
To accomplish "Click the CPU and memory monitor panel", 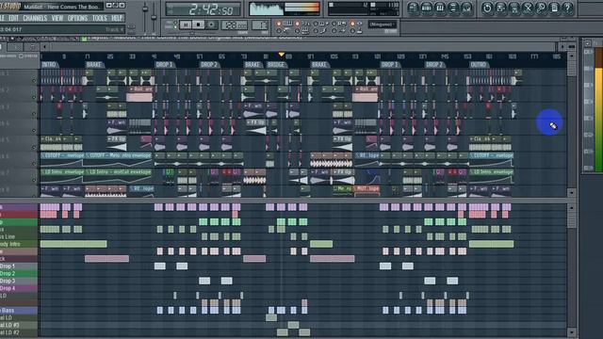I will click(x=364, y=8).
